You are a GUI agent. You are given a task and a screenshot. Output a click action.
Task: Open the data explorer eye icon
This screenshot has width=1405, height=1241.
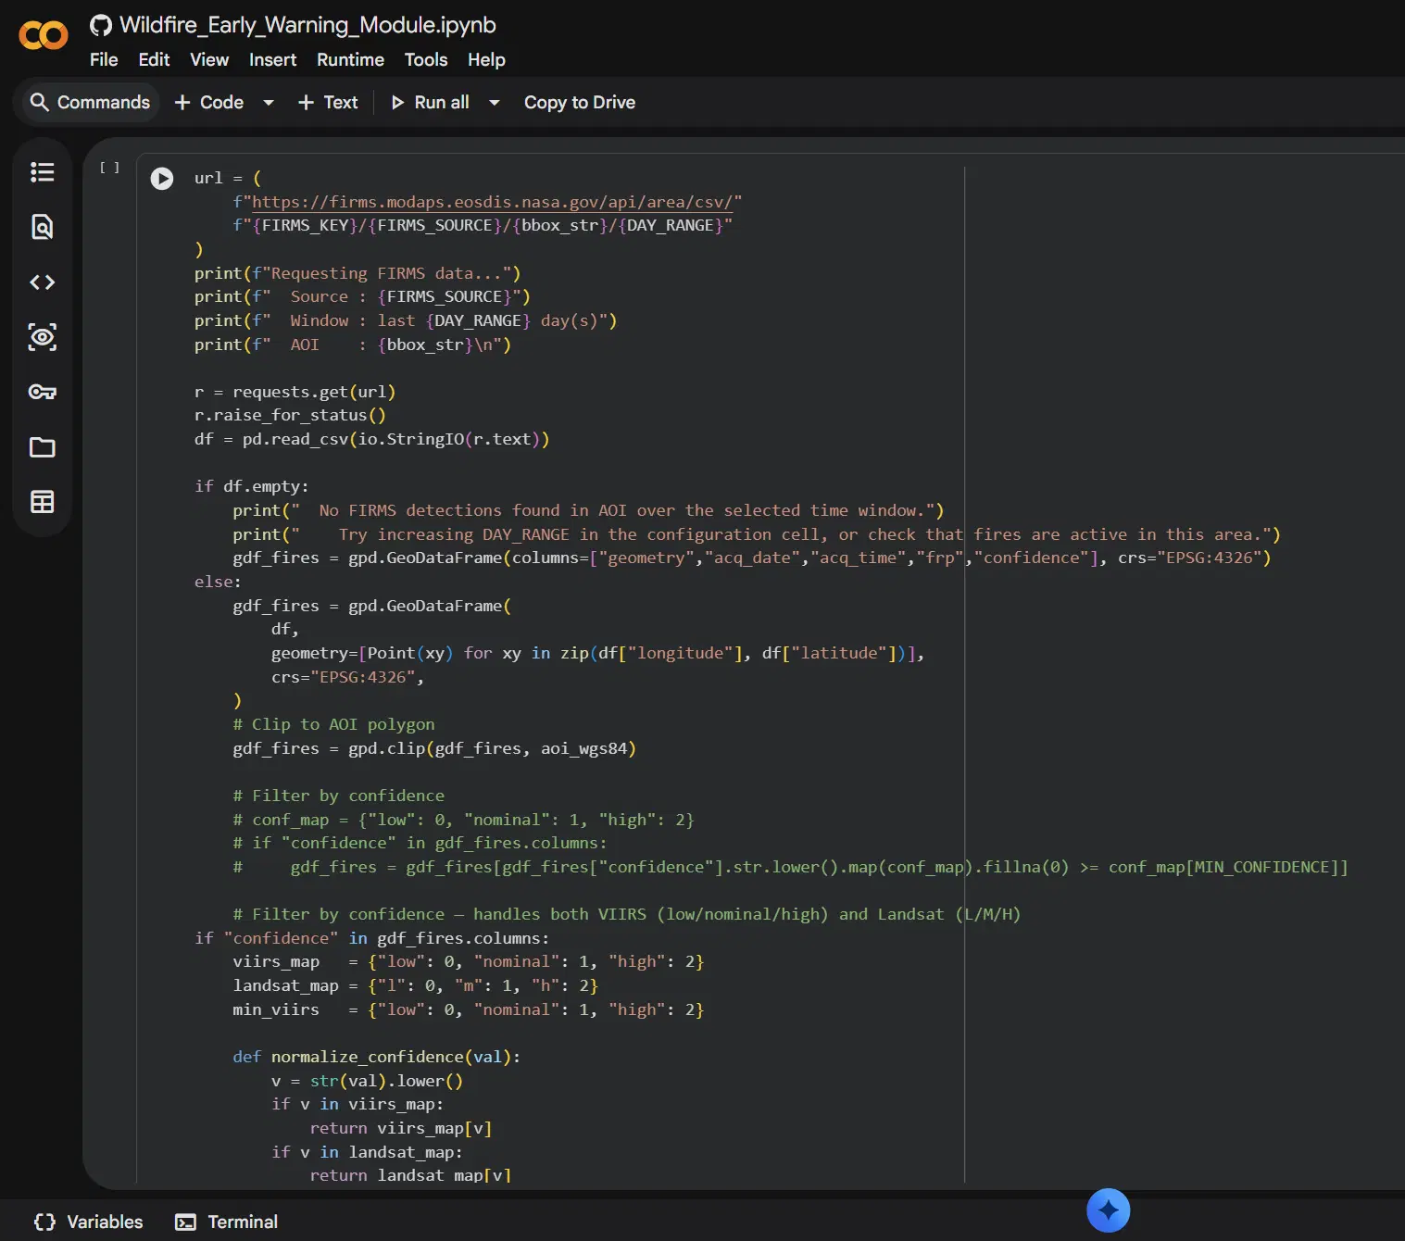click(43, 337)
